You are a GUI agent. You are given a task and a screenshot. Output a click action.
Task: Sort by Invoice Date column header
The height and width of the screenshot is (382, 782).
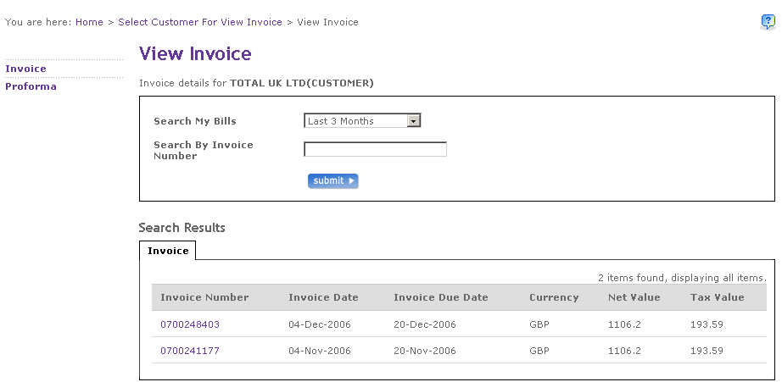[323, 297]
